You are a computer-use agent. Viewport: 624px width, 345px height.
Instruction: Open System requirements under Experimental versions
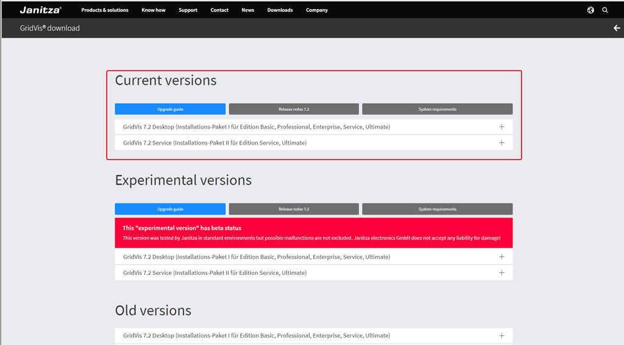(438, 209)
